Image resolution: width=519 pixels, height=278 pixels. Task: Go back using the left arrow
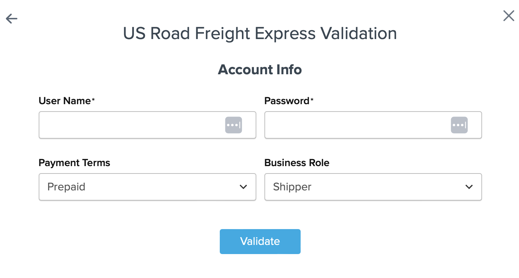point(12,19)
